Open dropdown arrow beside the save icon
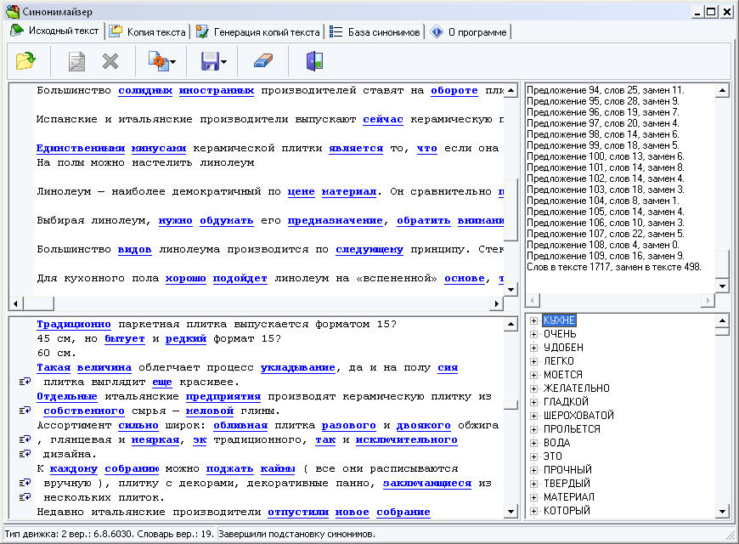Screen dimensions: 739x544 [224, 61]
